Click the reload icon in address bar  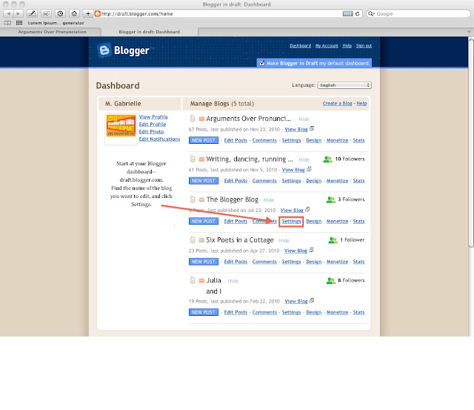[357, 13]
